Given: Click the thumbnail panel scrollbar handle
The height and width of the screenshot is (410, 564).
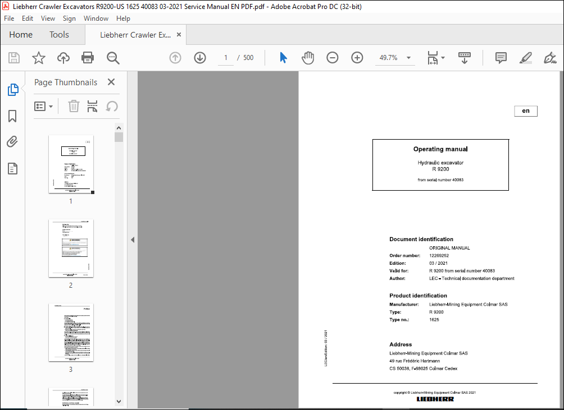Looking at the screenshot, I should (x=119, y=137).
